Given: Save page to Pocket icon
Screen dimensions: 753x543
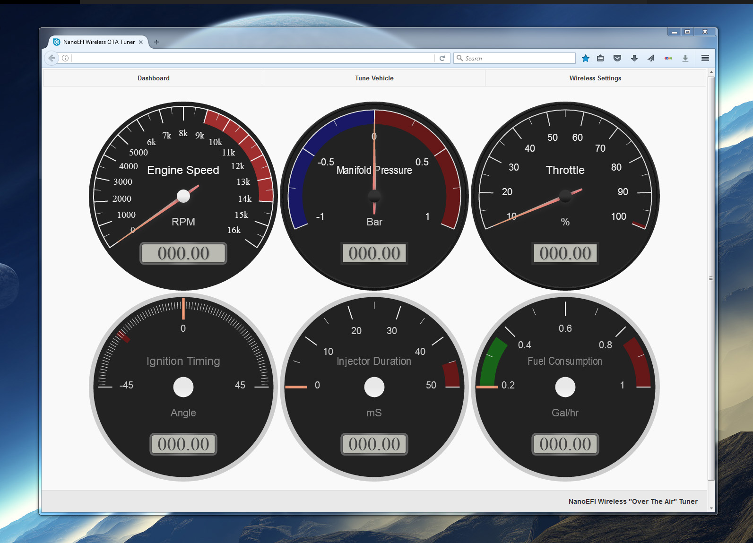Looking at the screenshot, I should click(x=617, y=58).
